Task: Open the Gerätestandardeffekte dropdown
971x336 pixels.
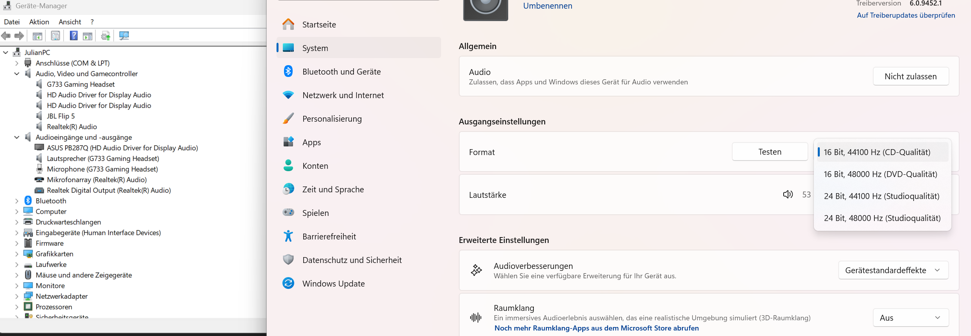Action: [893, 270]
